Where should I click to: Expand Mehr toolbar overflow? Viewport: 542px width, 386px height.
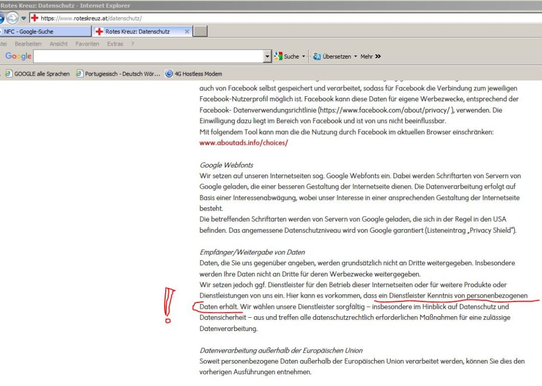[x=371, y=56]
